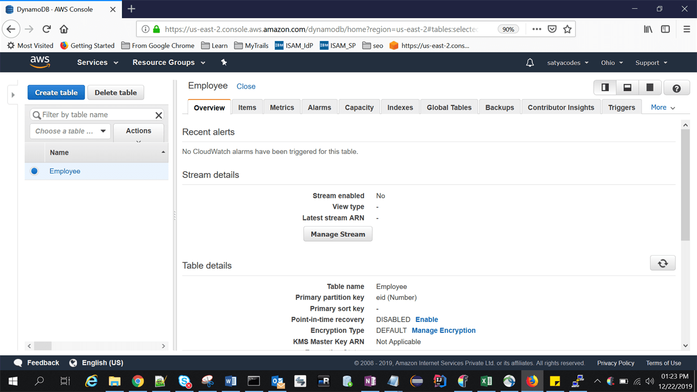This screenshot has height=392, width=697.
Task: Switch to full-screen panel layout icon
Action: [x=649, y=88]
